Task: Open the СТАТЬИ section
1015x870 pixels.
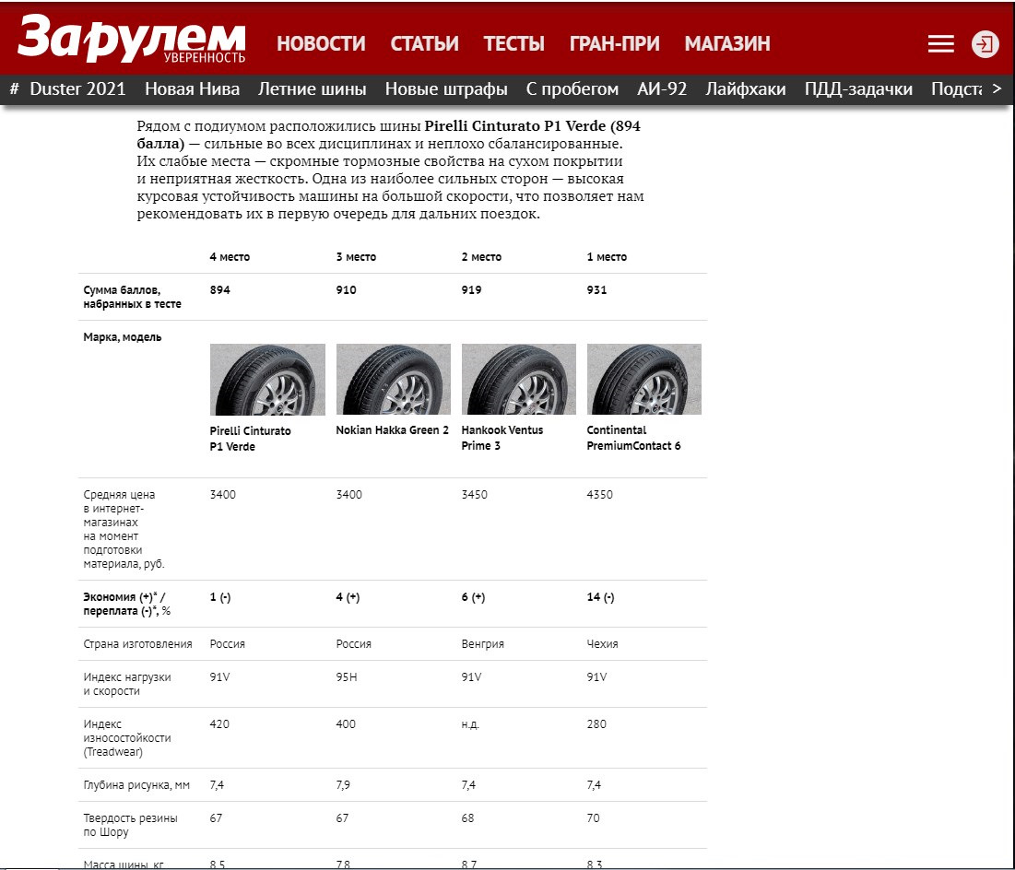Action: 424,43
